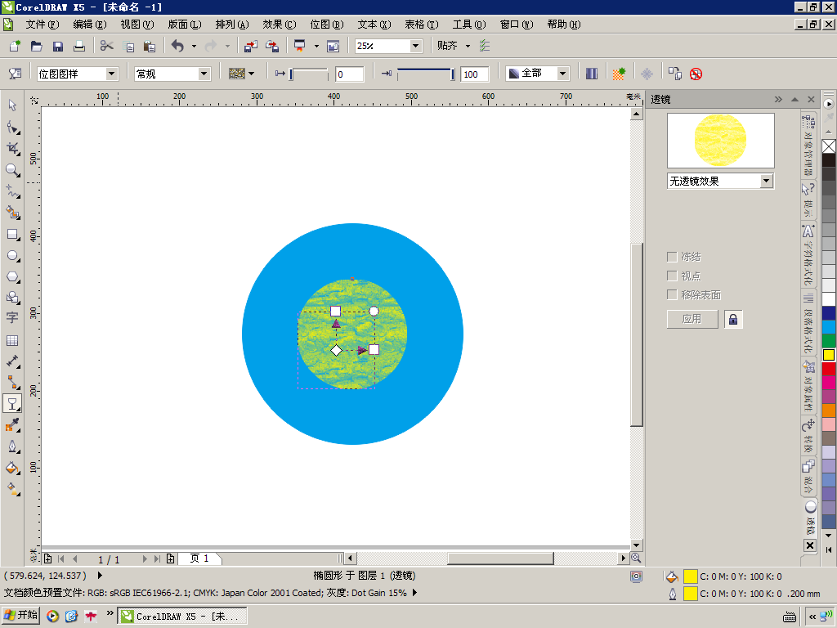The image size is (837, 628).
Task: Select the Shape edit tool
Action: tap(12, 128)
